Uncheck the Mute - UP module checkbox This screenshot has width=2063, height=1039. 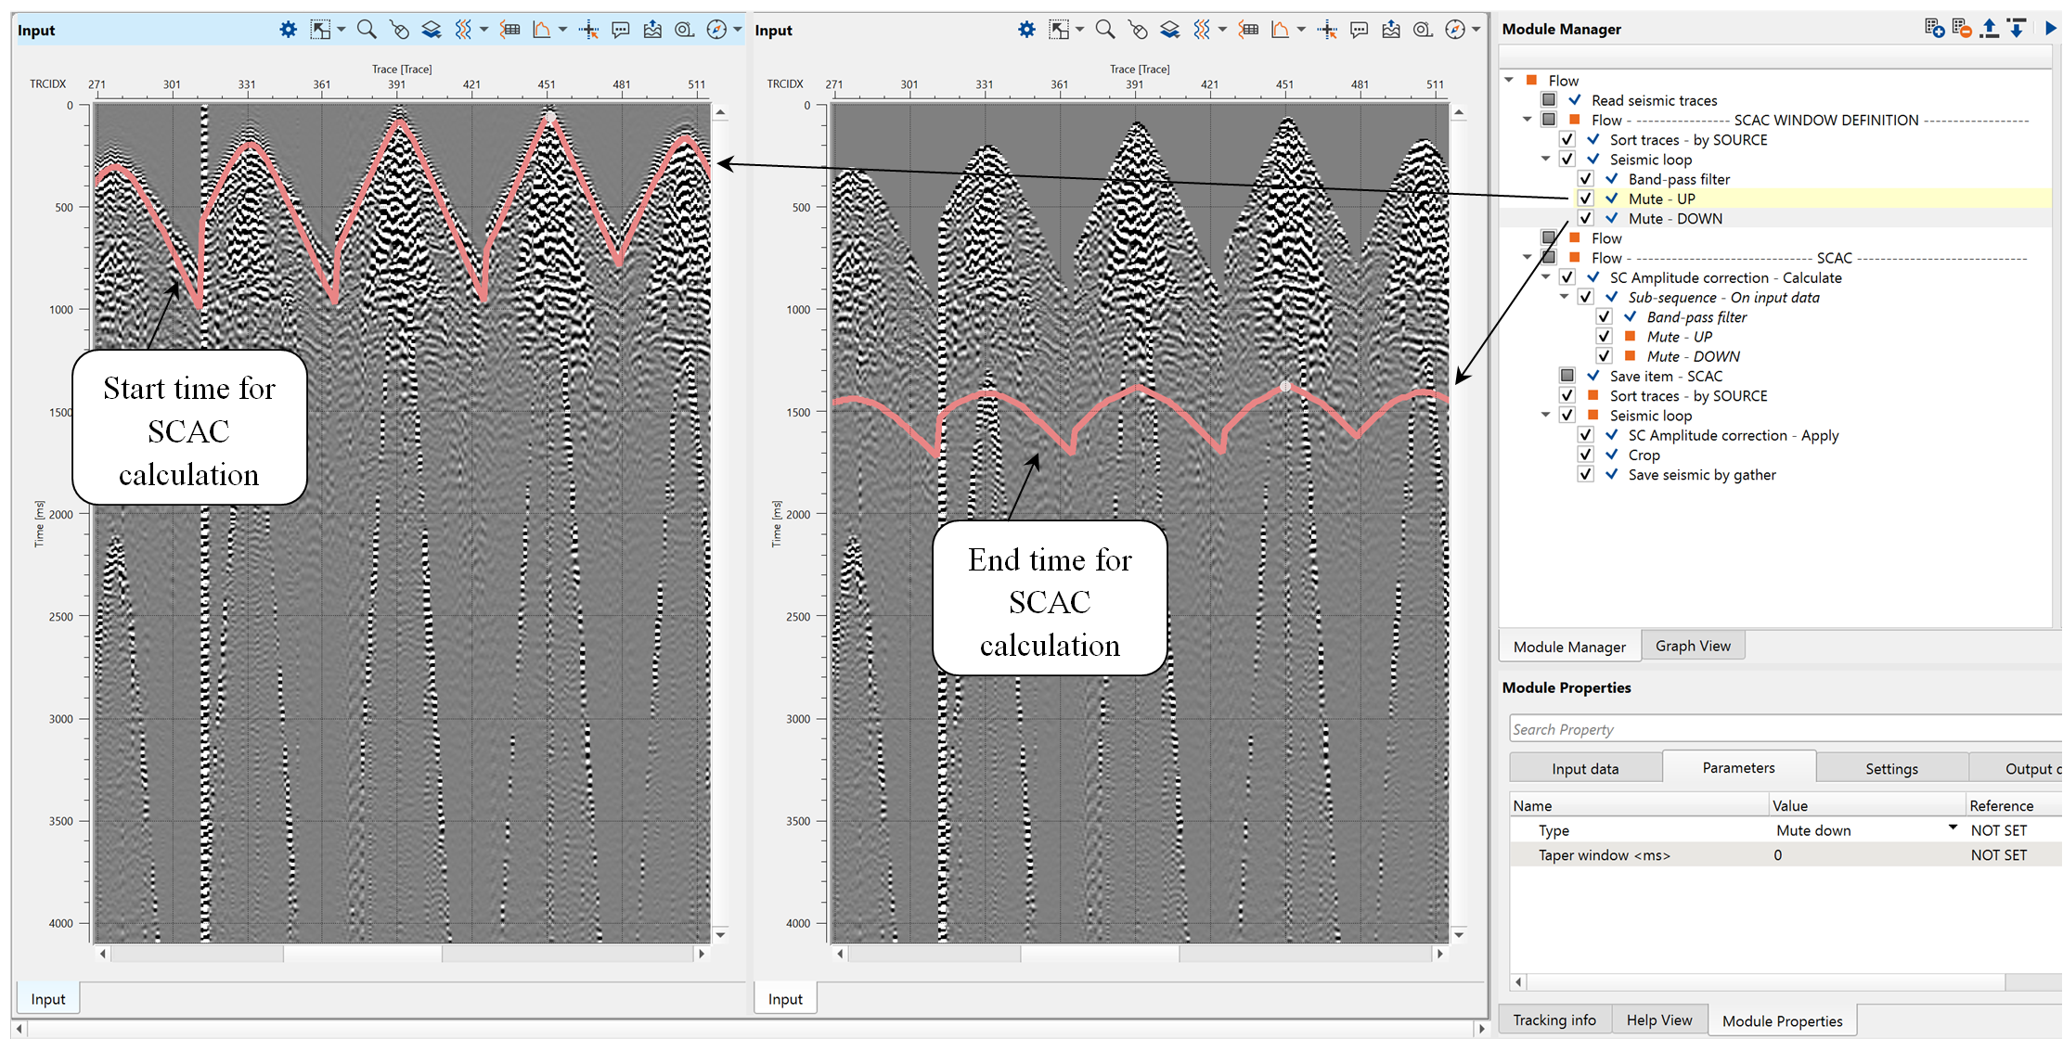coord(1585,199)
